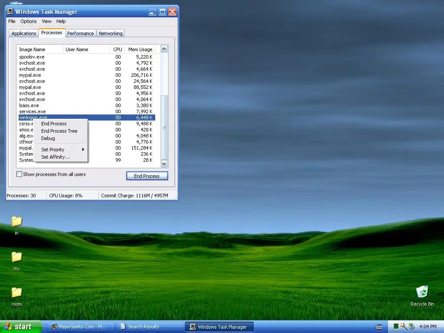Screen dimensions: 444x333
Task: Select mypal.exe using 88,552 K
Action: click(x=87, y=87)
